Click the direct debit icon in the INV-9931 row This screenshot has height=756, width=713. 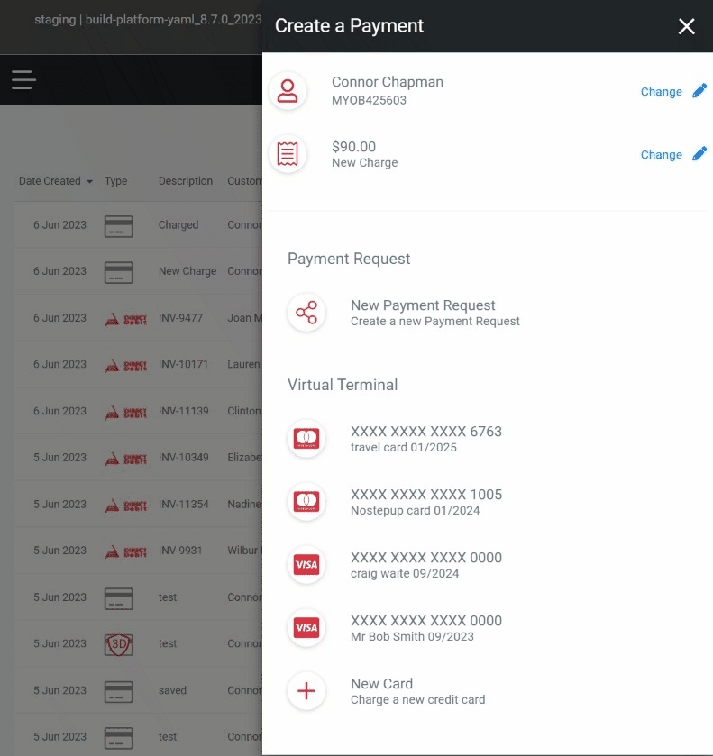point(125,551)
